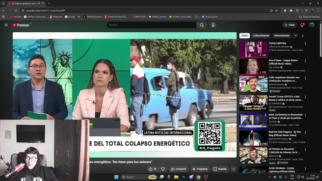Open options for Mark Zuckerberg video
Screen dimensions: 322x181
pyautogui.click(x=305, y=115)
